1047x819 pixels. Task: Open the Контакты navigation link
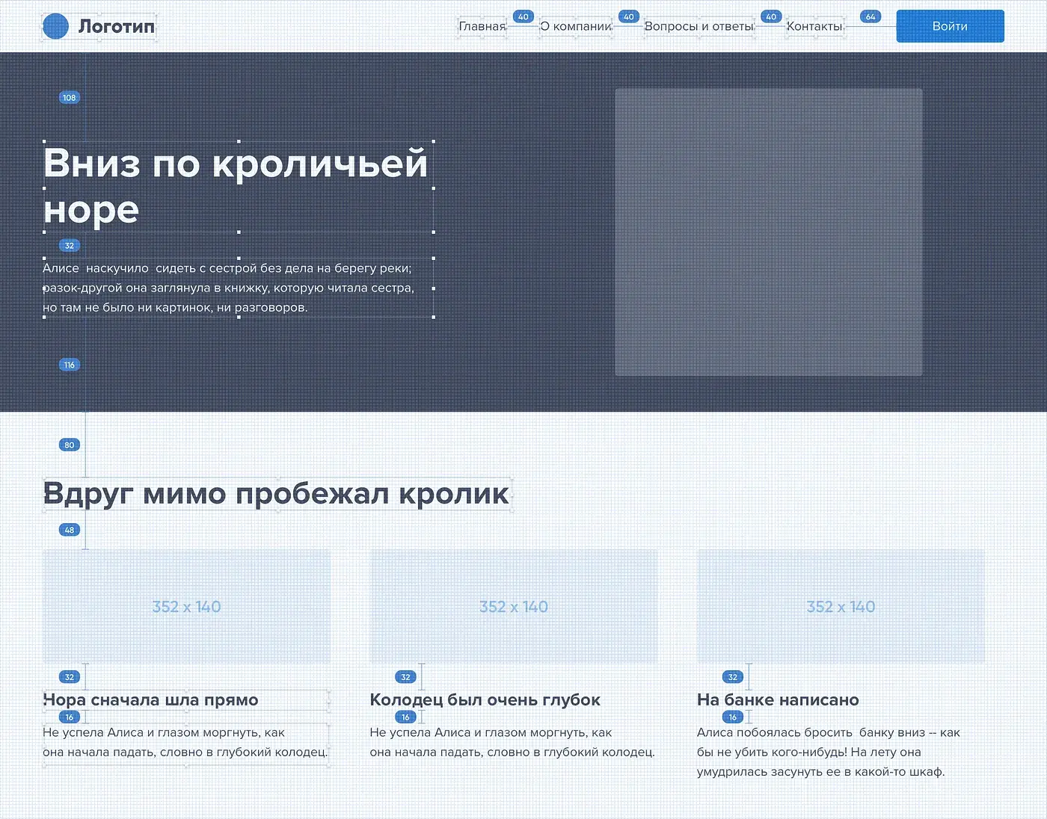point(814,26)
